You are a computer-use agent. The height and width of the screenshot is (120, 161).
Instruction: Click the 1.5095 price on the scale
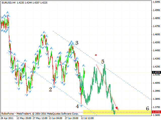point(156,2)
